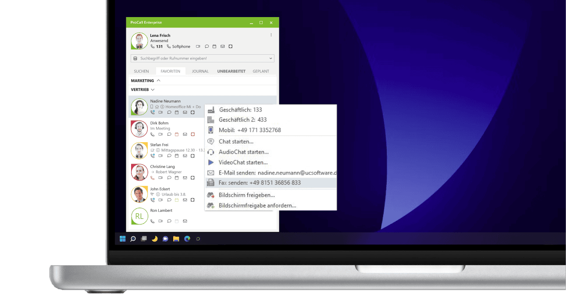
Task: Open the three-dot options menu
Action: (x=271, y=35)
